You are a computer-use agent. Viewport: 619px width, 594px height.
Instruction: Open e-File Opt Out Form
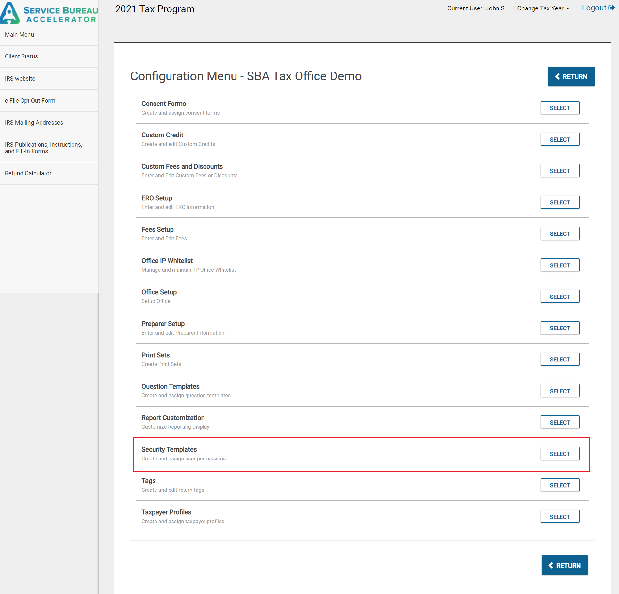click(x=30, y=101)
